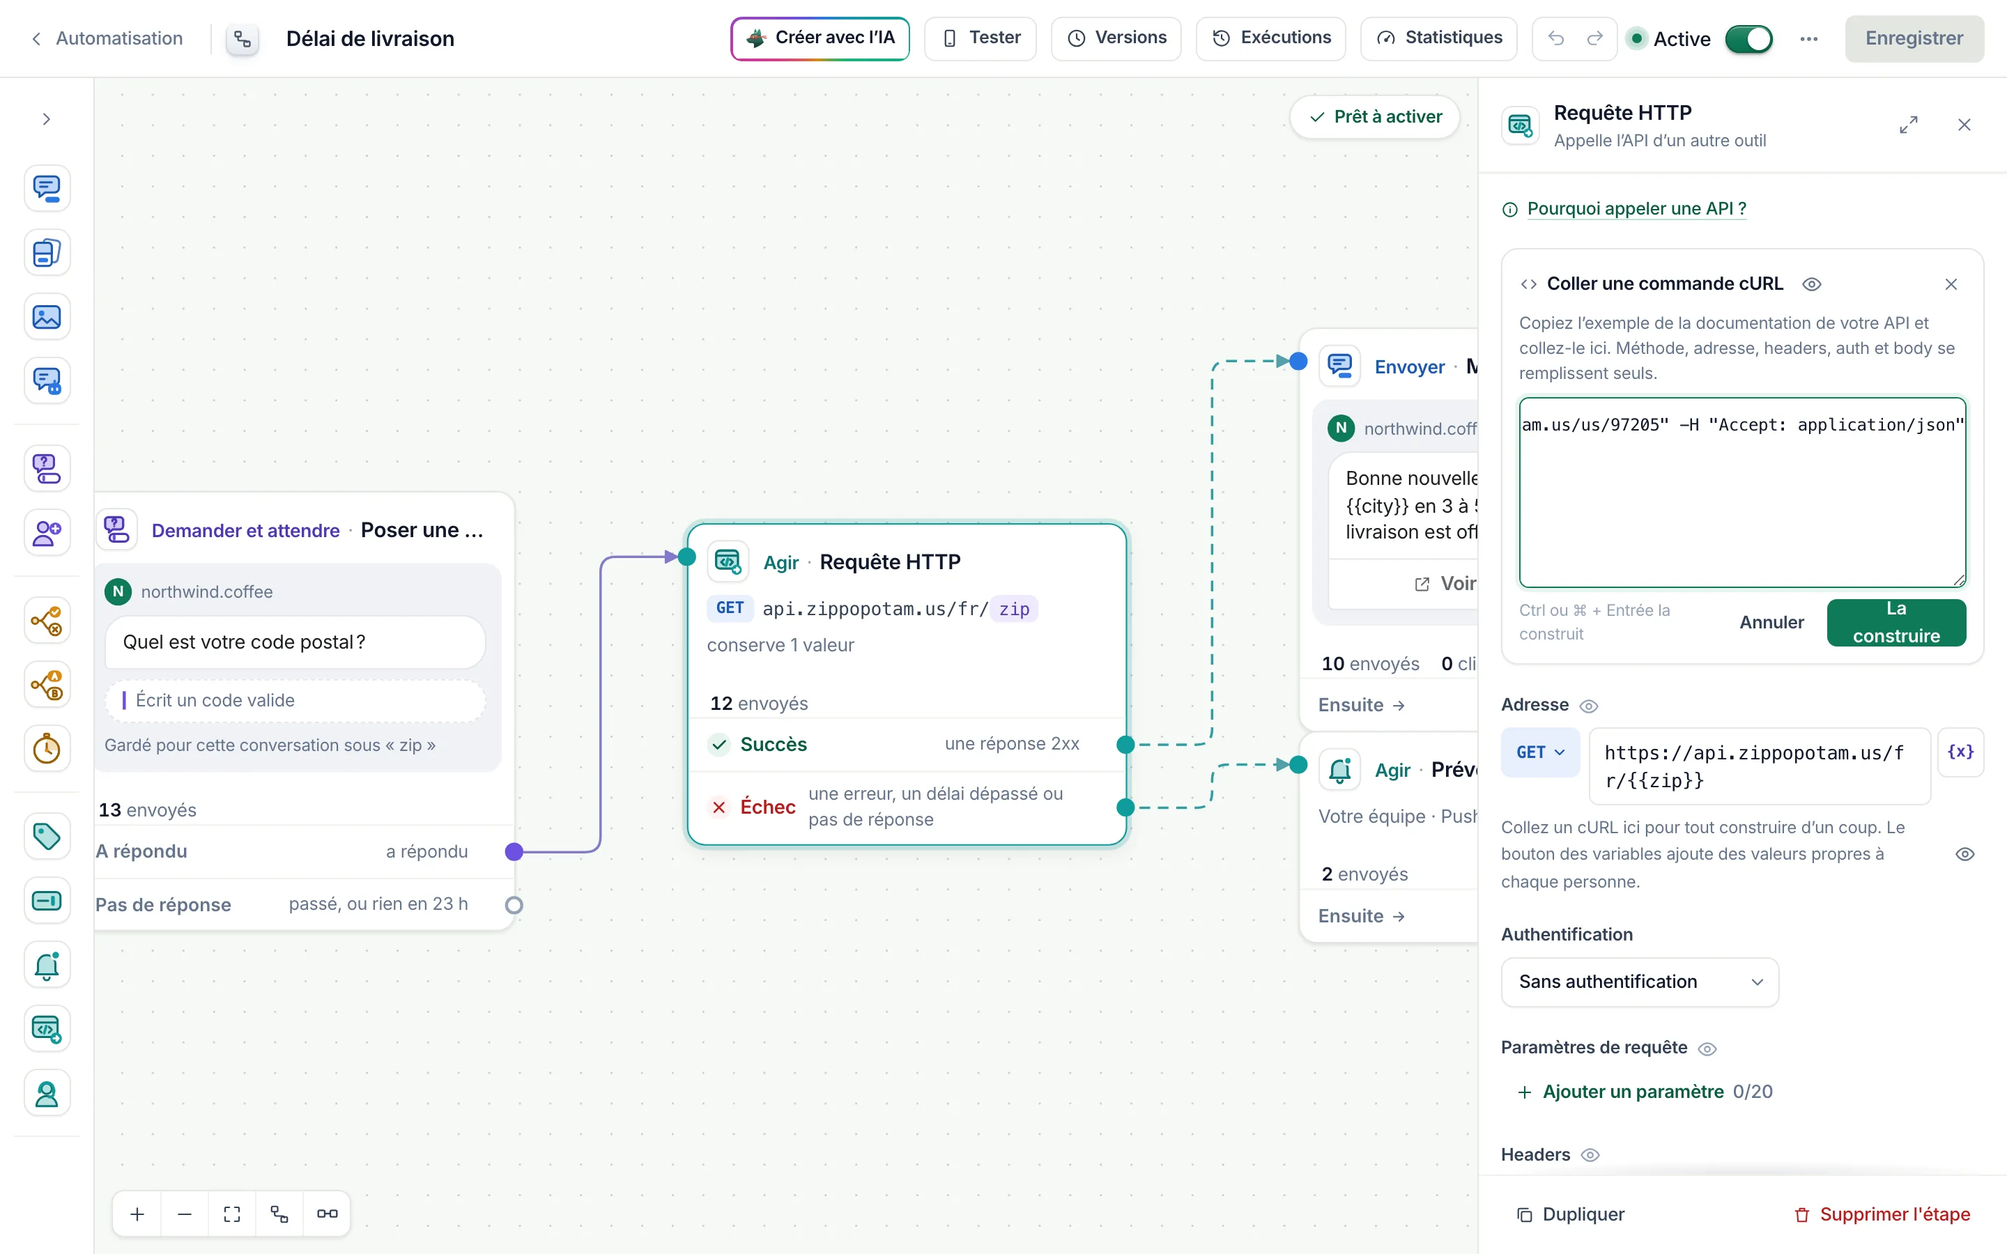Open the Sans authentification dropdown
Viewport: 2007px width, 1254px height.
(x=1640, y=982)
